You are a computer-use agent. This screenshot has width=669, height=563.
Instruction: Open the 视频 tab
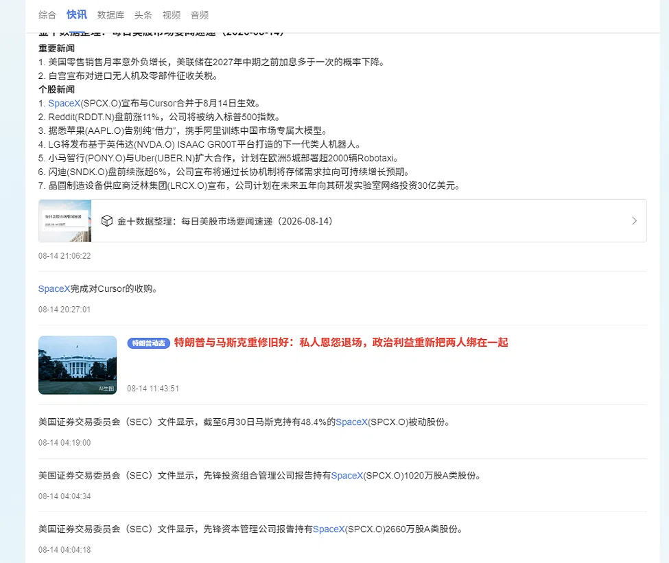[x=172, y=15]
